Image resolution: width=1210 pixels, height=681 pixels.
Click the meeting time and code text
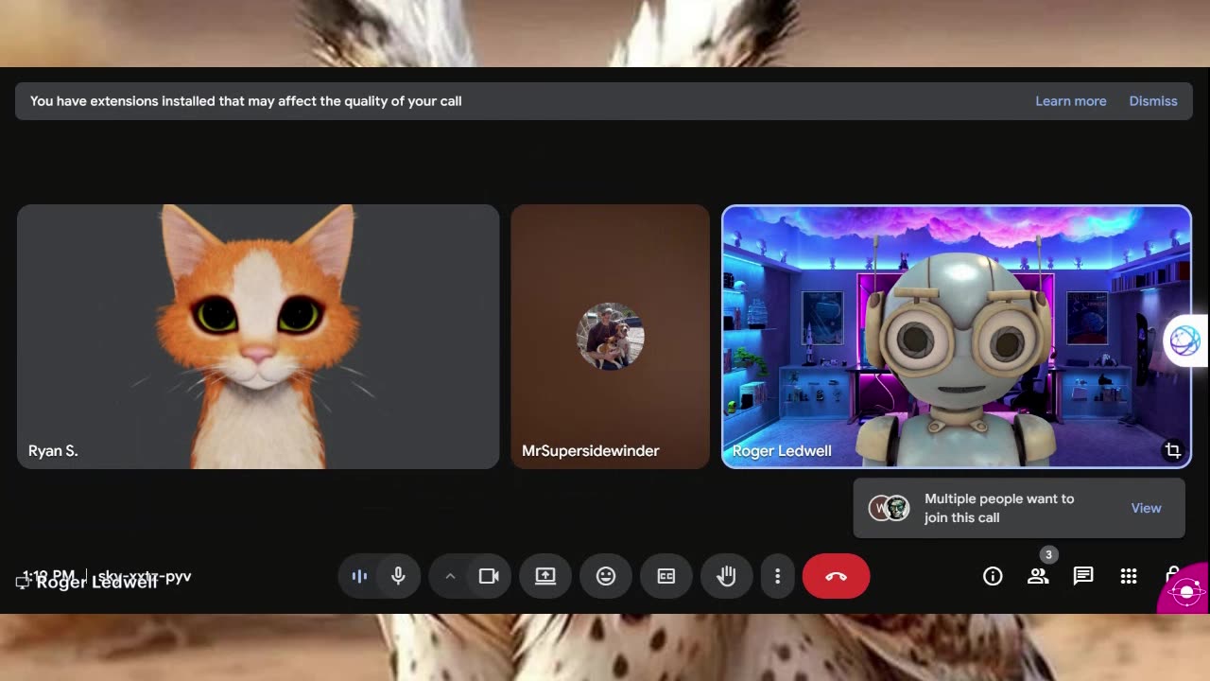(x=107, y=575)
